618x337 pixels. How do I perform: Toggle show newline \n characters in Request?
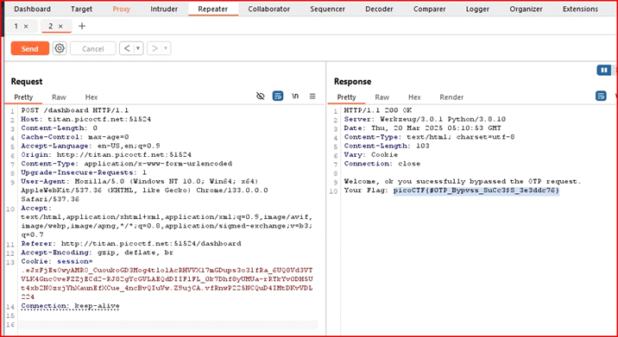[x=295, y=96]
